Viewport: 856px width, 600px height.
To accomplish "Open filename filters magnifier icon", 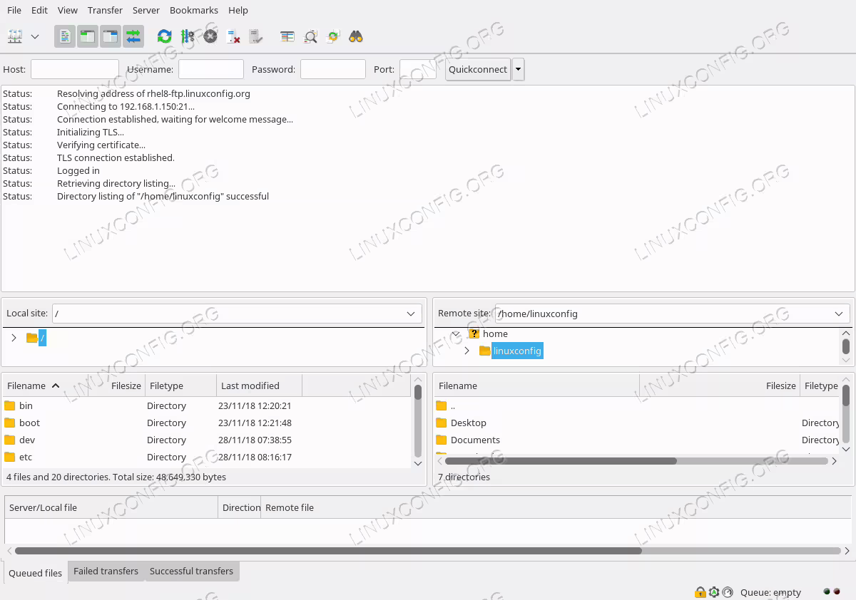I will [310, 36].
